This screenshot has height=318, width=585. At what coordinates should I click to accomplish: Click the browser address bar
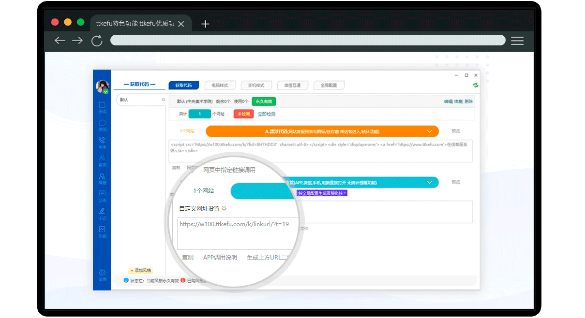click(x=308, y=40)
